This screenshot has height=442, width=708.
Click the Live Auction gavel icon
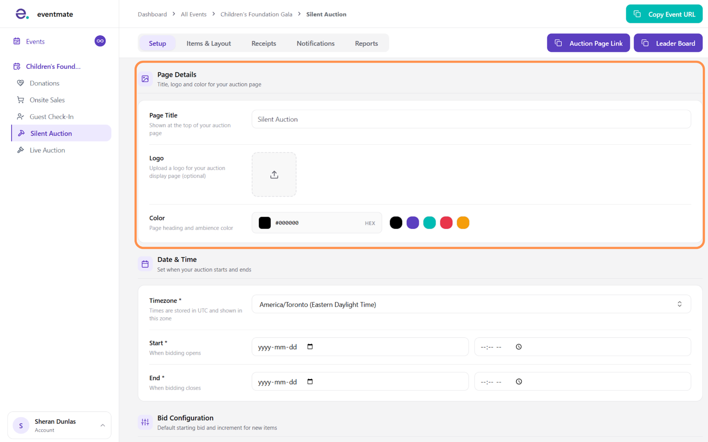point(21,150)
